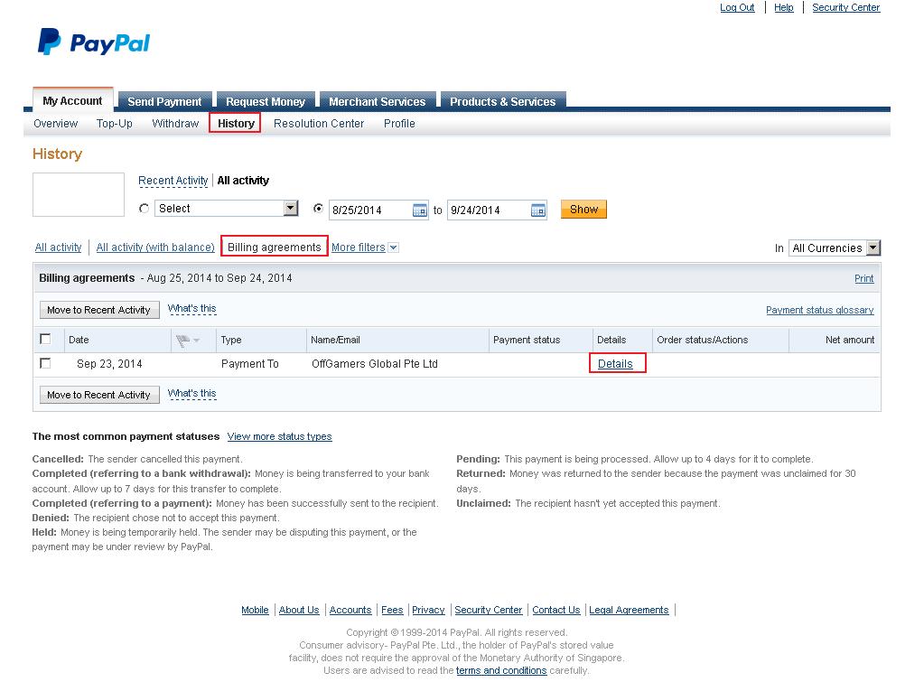924x682 pixels.
Task: Open the calendar picker for the end date
Action: click(537, 209)
